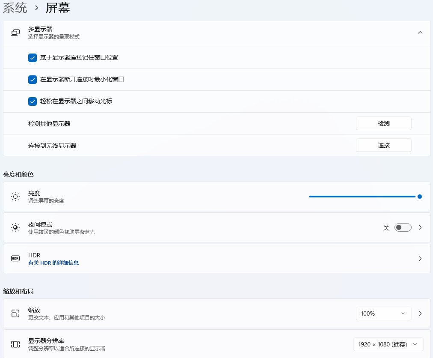433x358 pixels.
Task: Click the multi-display icon beside 多显示器
Action: click(x=15, y=33)
